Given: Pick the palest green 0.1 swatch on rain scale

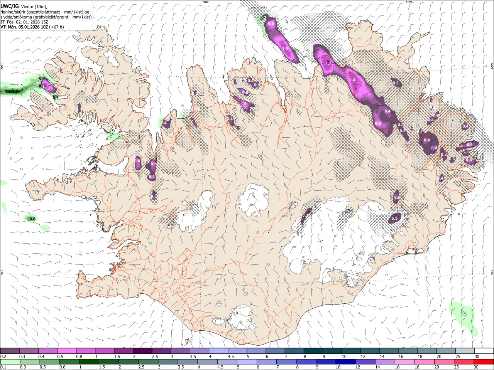Looking at the screenshot, I should click(x=10, y=362).
